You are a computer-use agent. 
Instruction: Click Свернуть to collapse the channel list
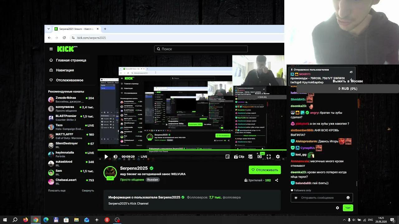[88, 190]
